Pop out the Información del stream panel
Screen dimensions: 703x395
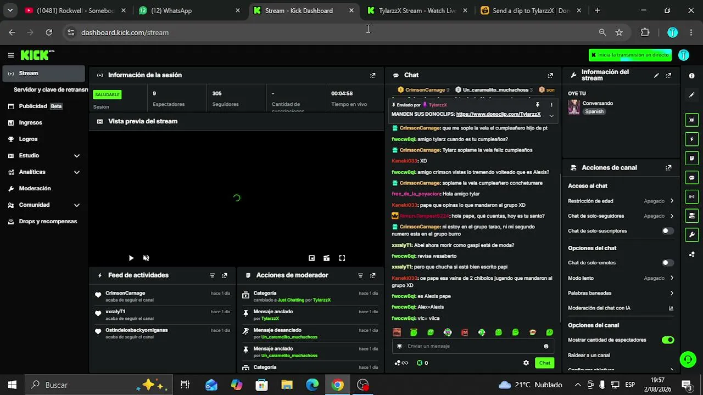pyautogui.click(x=668, y=75)
